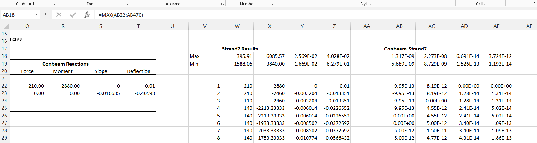Select column AB header
537x143 pixels.
(399, 26)
